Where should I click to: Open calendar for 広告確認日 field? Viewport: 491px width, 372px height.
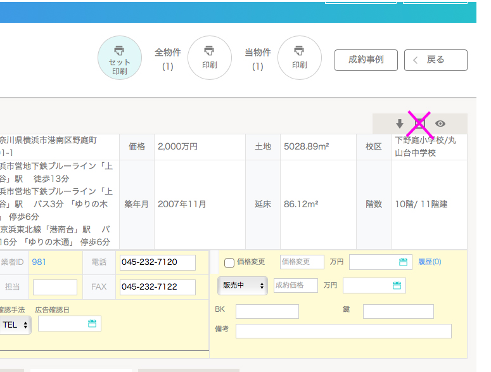tap(92, 324)
